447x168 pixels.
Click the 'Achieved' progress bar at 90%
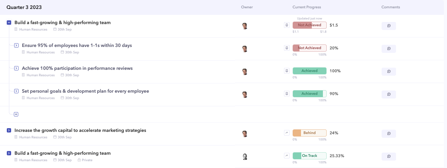click(309, 94)
